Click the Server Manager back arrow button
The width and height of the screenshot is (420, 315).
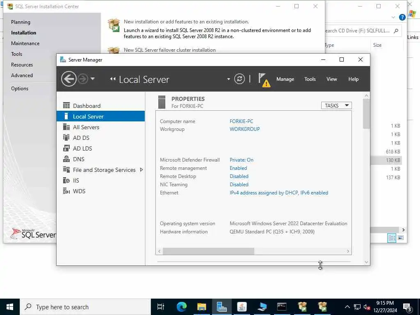(68, 79)
